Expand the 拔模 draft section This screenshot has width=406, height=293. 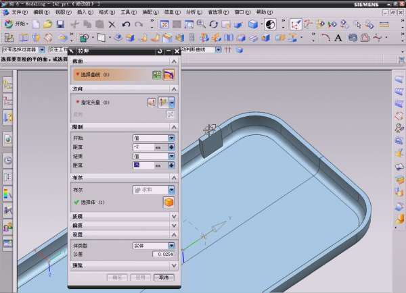[x=174, y=217]
